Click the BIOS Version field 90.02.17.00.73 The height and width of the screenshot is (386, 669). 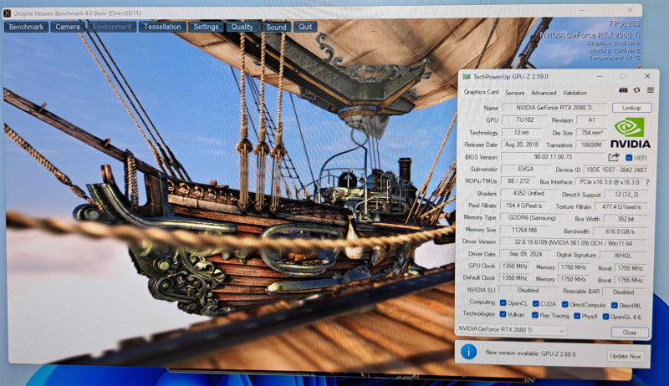(x=553, y=156)
